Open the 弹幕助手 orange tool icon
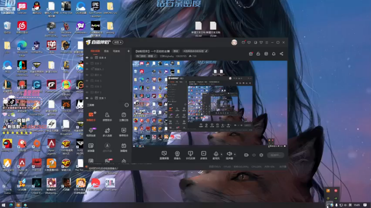 [x=91, y=116]
